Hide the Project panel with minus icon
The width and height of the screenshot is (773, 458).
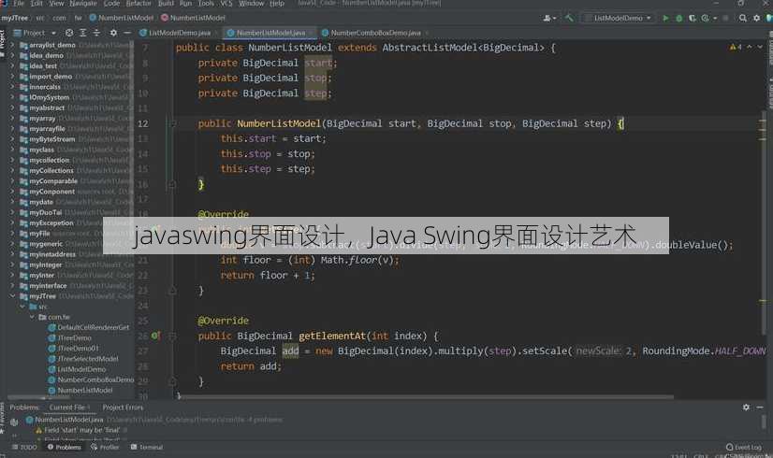[x=126, y=33]
